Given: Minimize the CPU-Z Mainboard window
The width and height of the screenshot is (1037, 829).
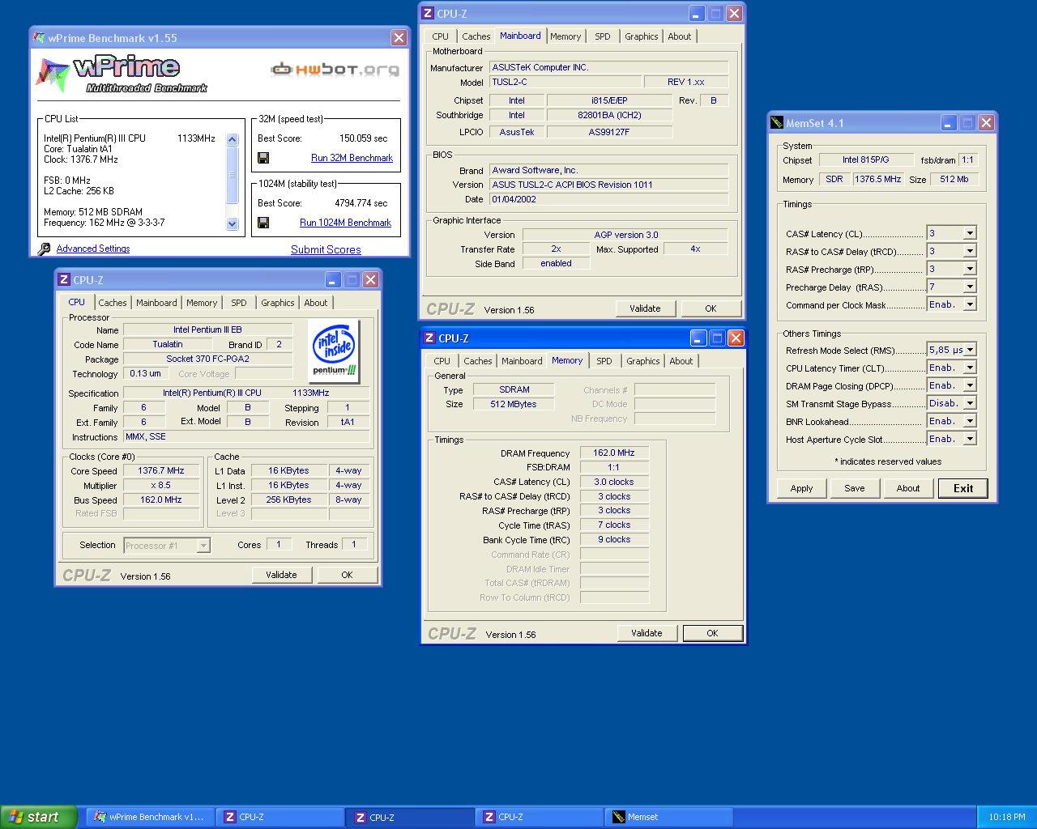Looking at the screenshot, I should [x=697, y=14].
